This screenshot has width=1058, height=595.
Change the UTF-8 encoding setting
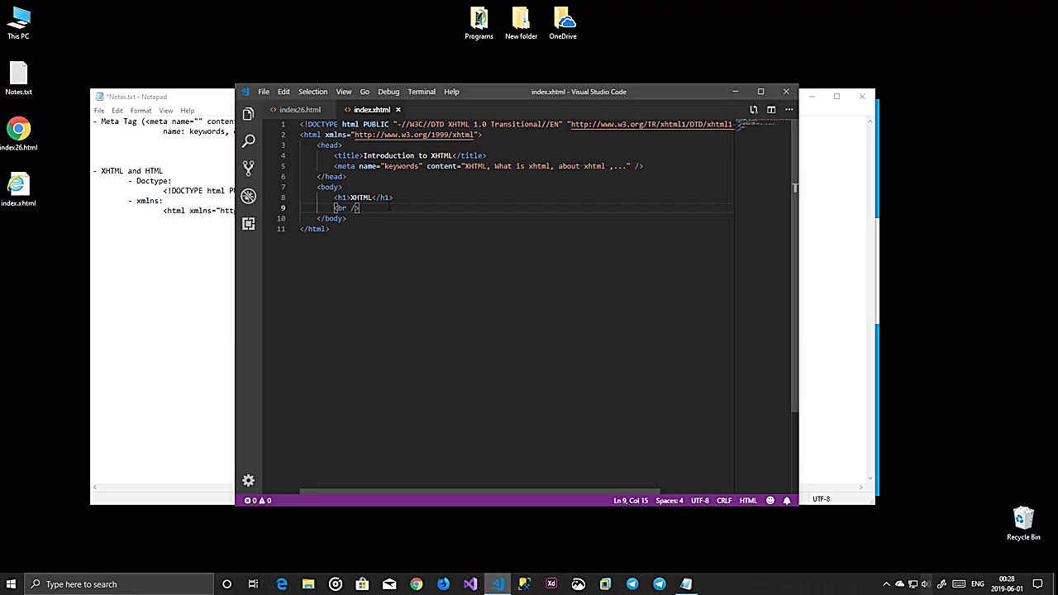[700, 500]
